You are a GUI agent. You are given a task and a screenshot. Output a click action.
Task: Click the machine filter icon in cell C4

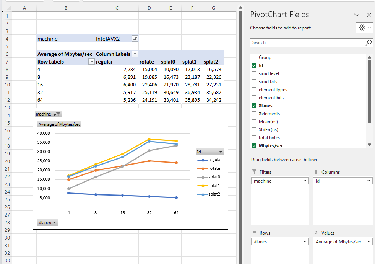tap(135, 39)
